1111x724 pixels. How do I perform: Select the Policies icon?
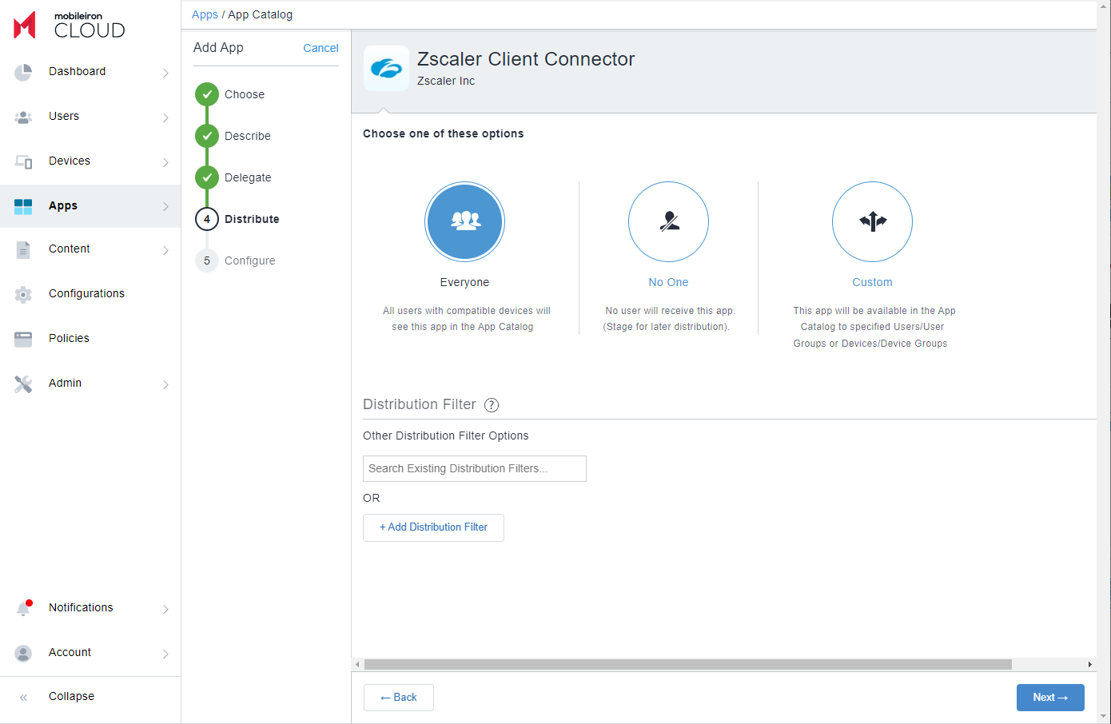tap(24, 338)
